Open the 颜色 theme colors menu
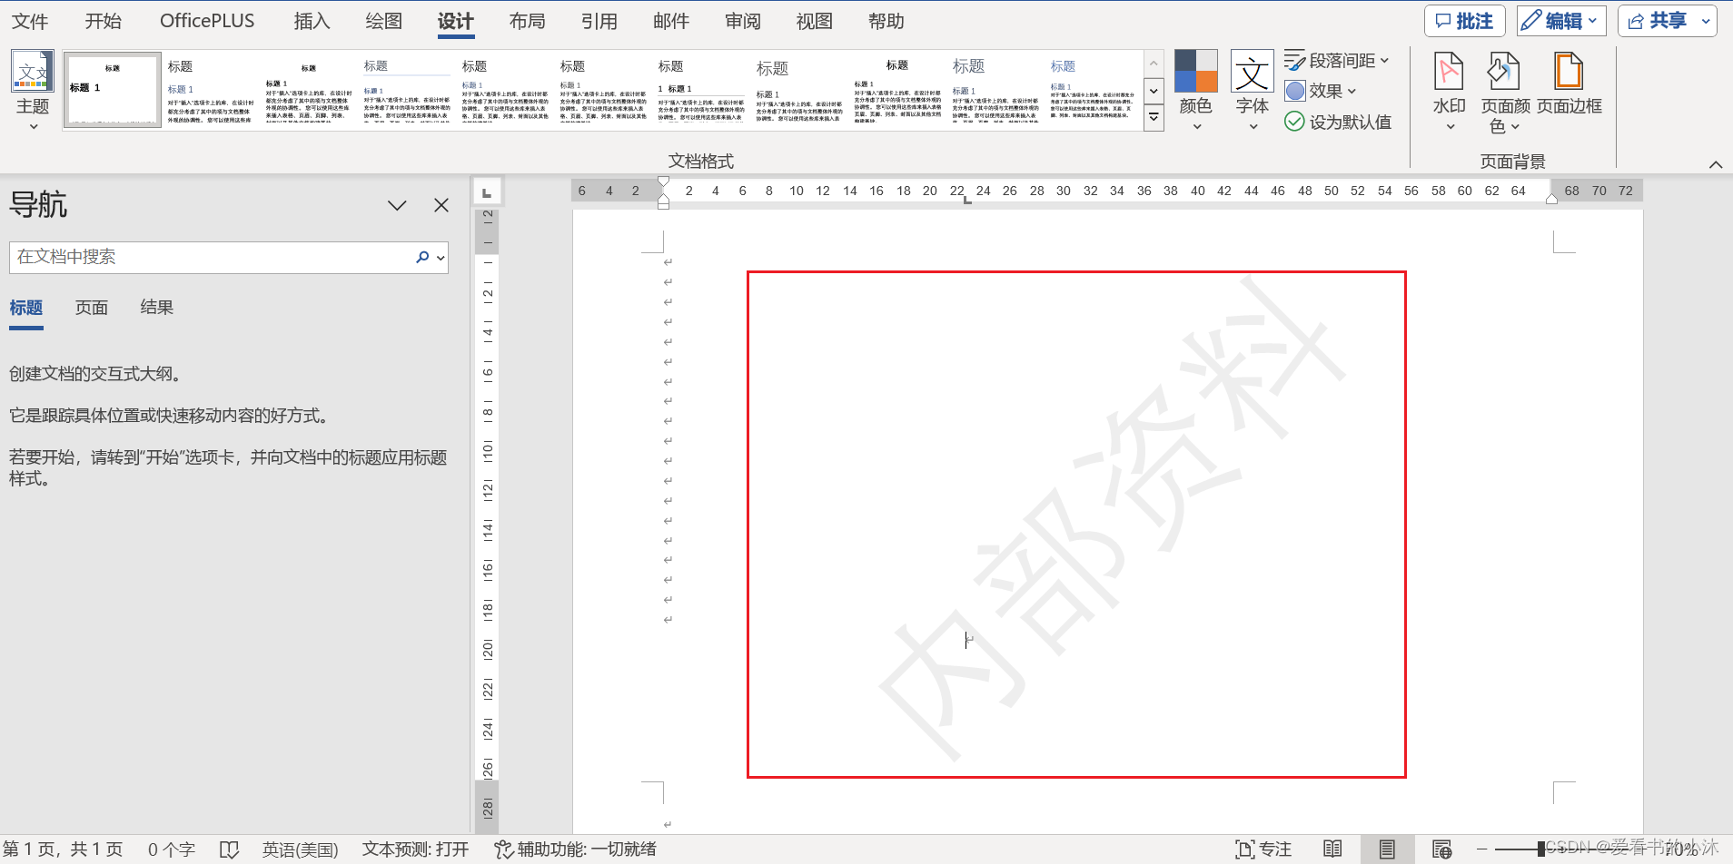Viewport: 1733px width, 864px height. [1195, 91]
